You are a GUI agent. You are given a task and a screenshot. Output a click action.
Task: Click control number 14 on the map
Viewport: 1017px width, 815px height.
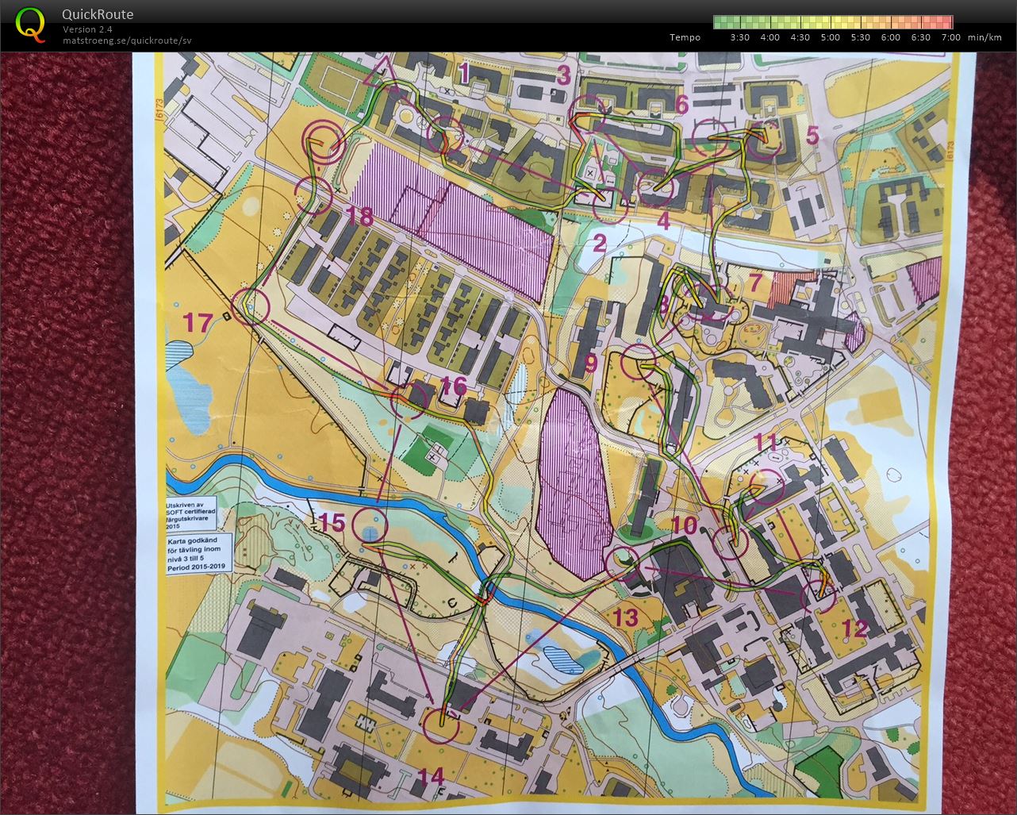[432, 776]
